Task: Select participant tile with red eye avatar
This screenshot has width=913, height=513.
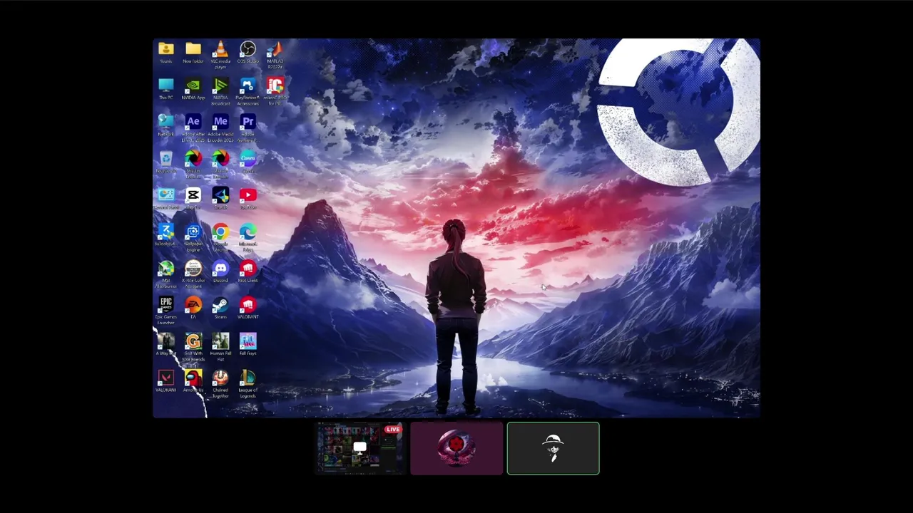Action: pos(456,448)
